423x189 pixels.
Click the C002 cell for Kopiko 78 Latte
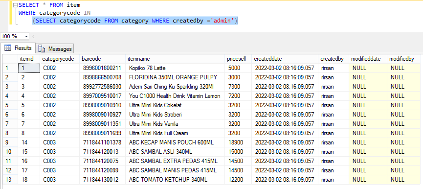point(60,68)
